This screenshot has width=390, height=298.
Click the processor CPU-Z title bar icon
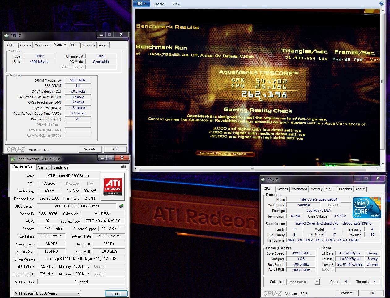[x=263, y=179]
